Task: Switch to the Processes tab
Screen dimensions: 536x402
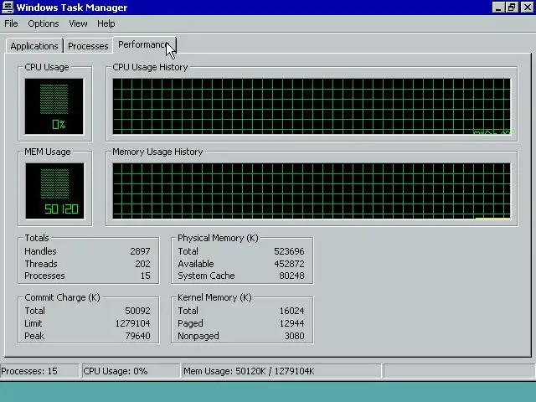Action: tap(88, 46)
